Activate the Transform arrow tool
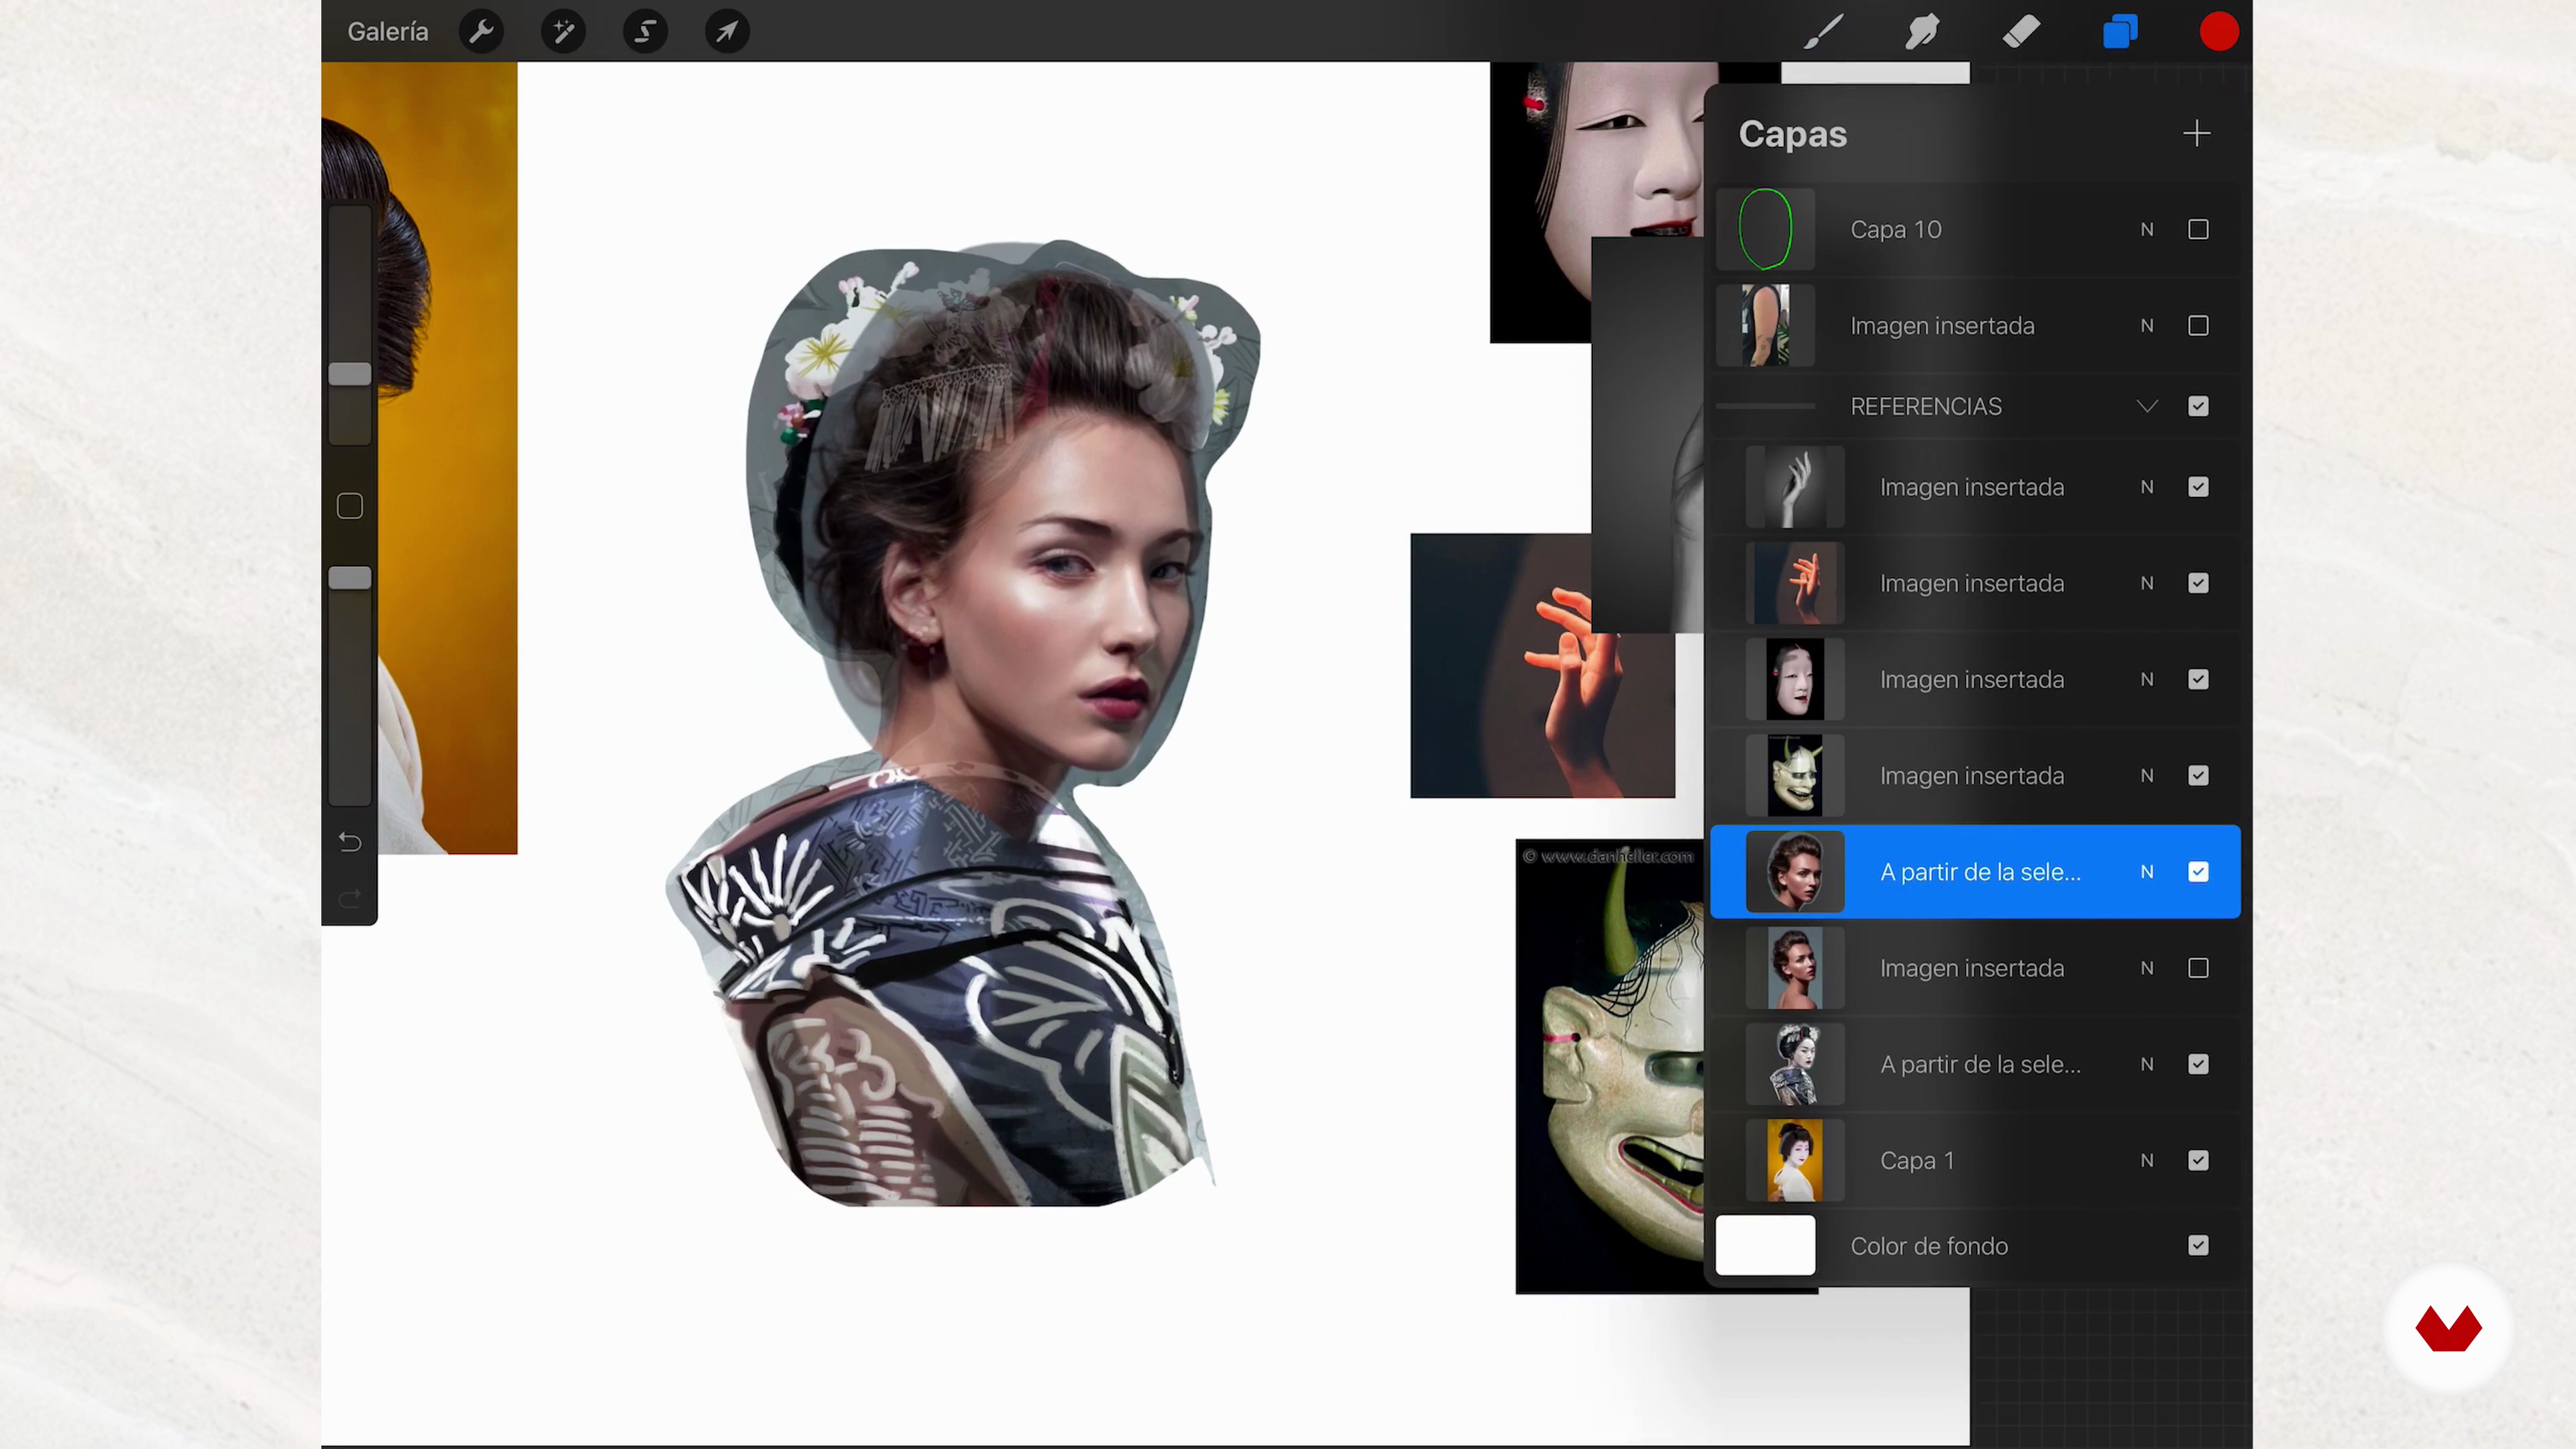This screenshot has height=1449, width=2576. pos(727,32)
